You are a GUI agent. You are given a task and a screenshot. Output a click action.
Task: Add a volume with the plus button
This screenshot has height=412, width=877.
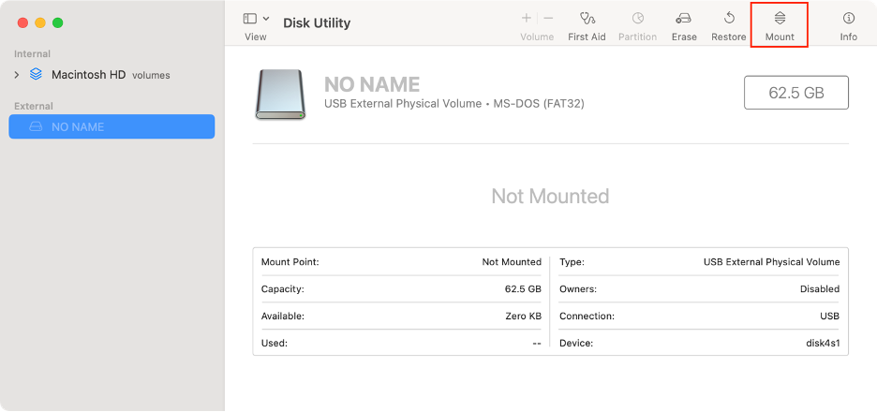tap(527, 19)
